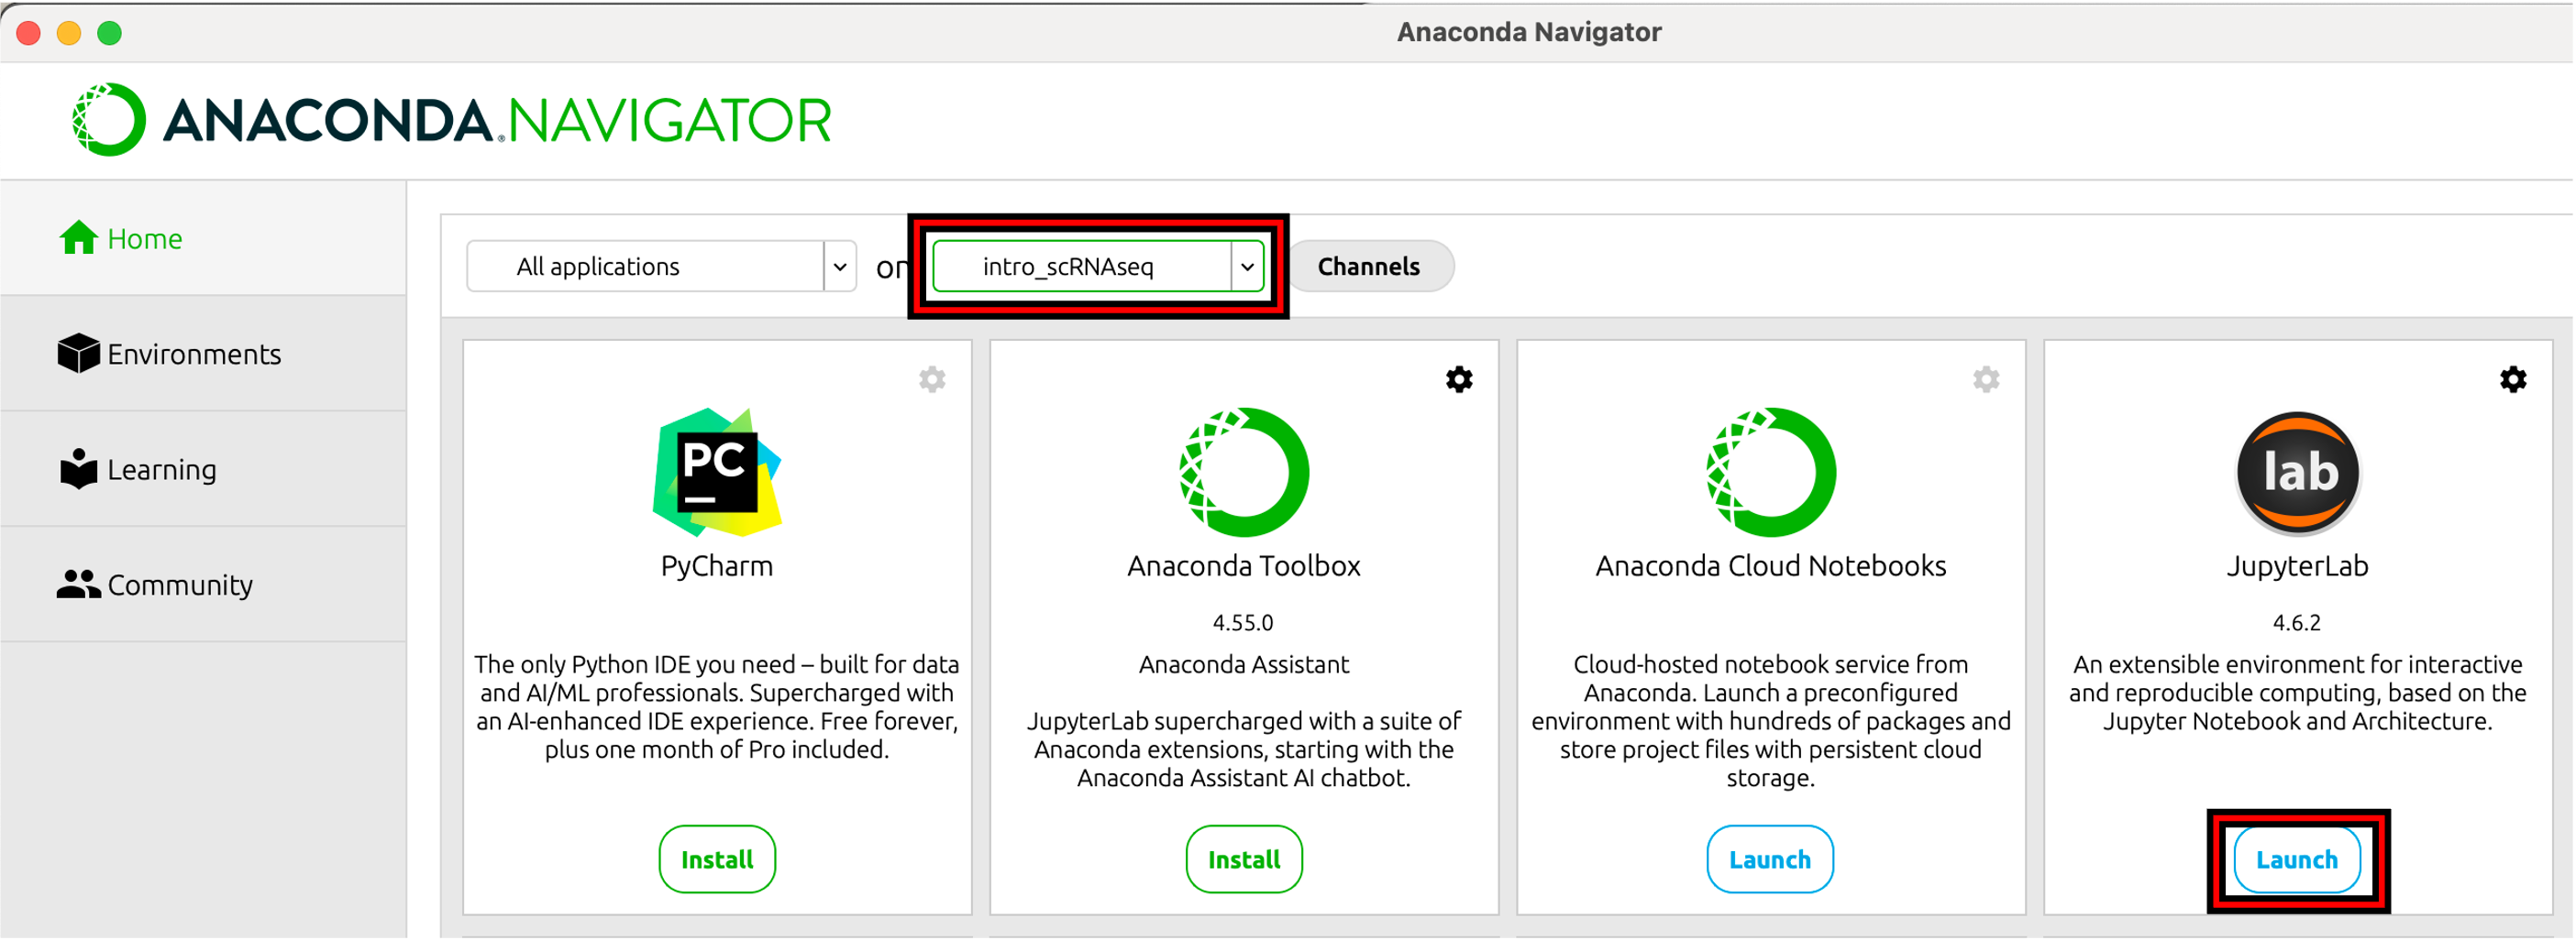
Task: Click the Anaconda Navigator logo
Action: pos(451,120)
